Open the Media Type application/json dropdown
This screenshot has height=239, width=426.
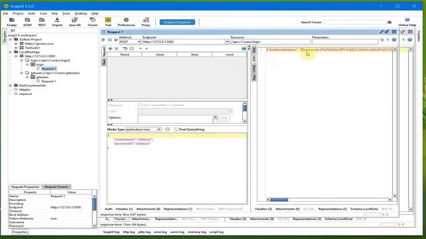click(143, 129)
